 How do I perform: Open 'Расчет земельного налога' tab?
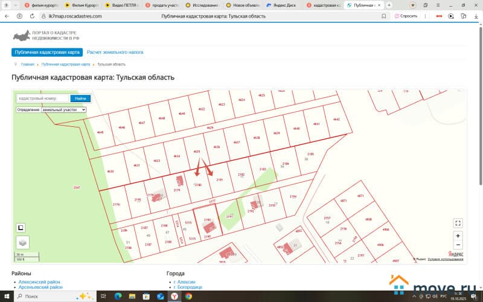coord(115,52)
